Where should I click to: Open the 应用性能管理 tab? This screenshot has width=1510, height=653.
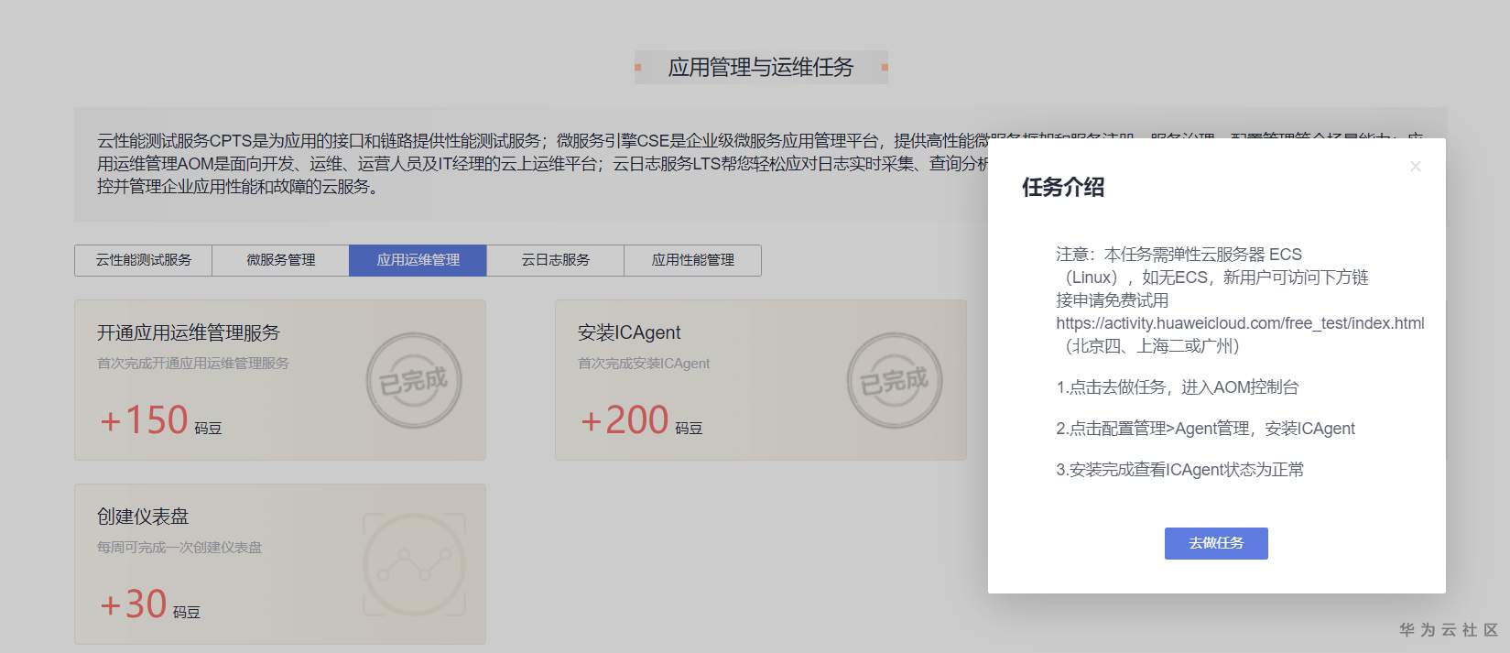click(692, 260)
